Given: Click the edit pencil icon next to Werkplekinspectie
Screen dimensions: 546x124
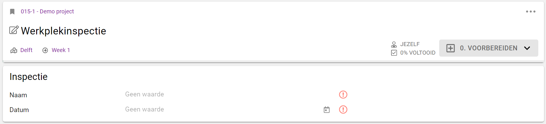Looking at the screenshot, I should point(14,30).
